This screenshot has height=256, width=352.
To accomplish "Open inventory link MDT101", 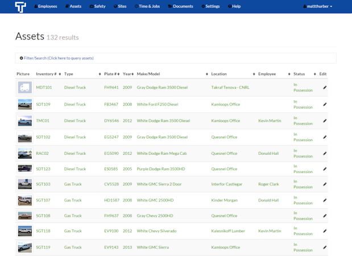I will (44, 88).
